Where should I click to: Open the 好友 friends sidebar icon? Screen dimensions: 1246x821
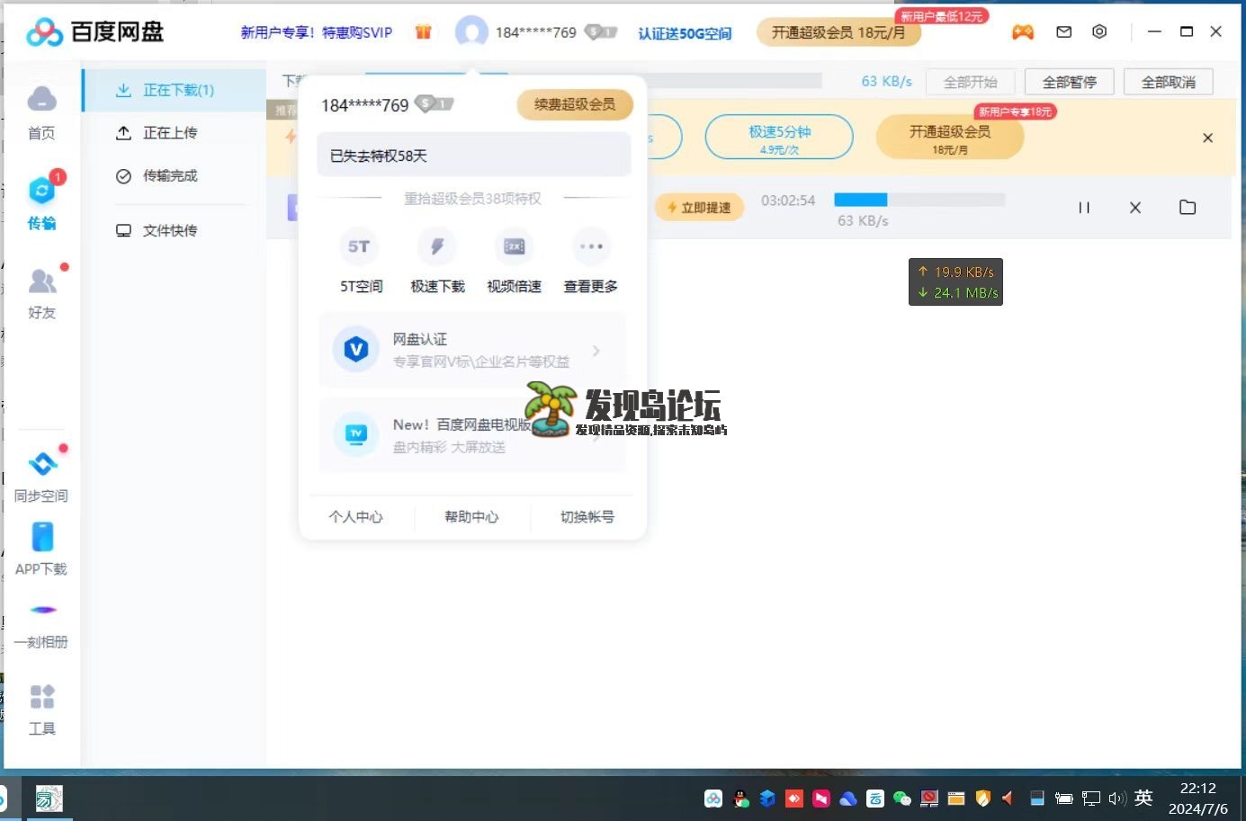[x=41, y=292]
